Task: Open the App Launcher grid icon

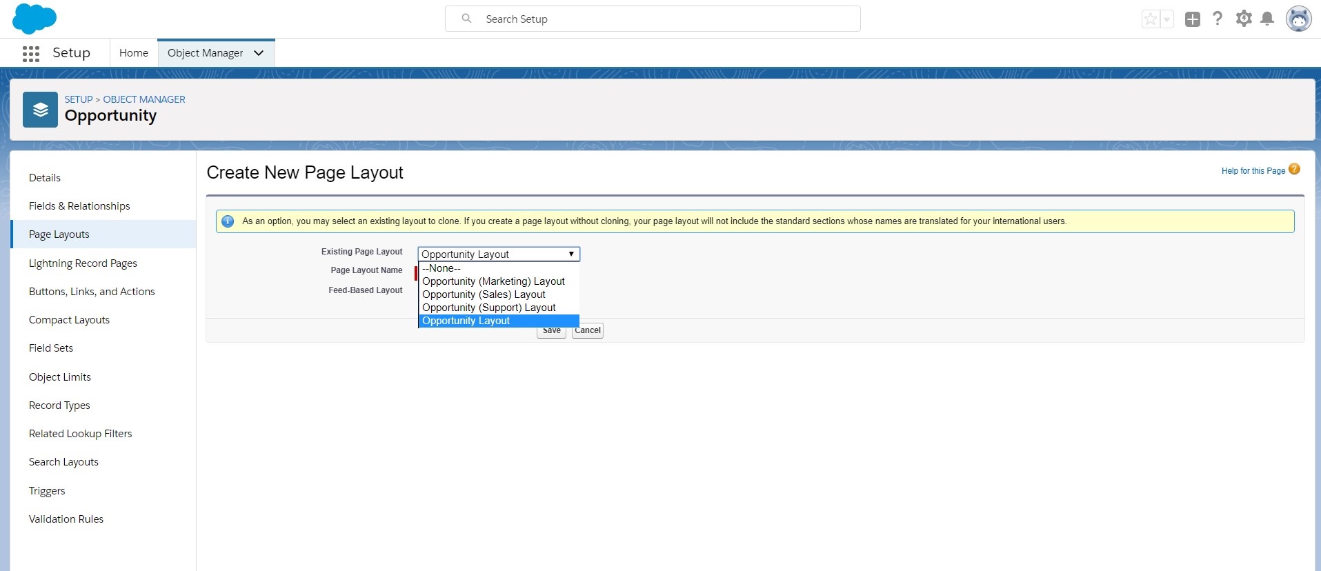Action: pyautogui.click(x=31, y=54)
